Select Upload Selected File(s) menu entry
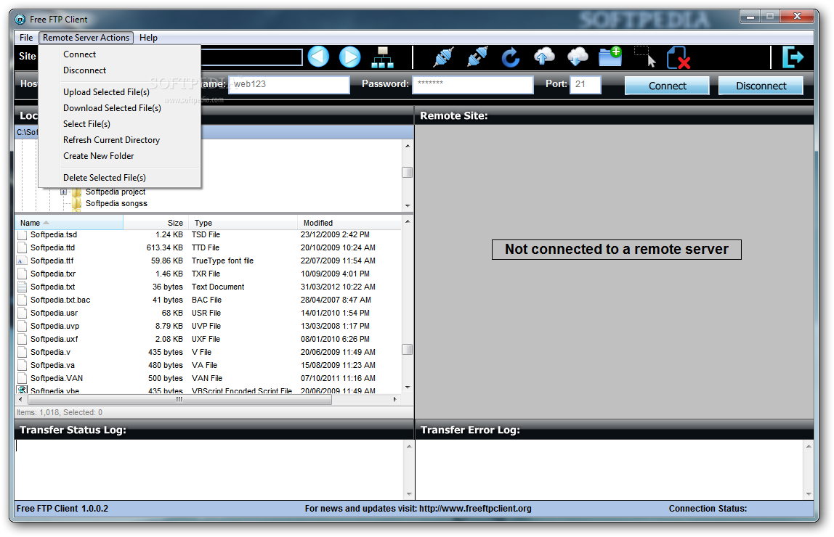834x537 pixels. tap(119, 92)
